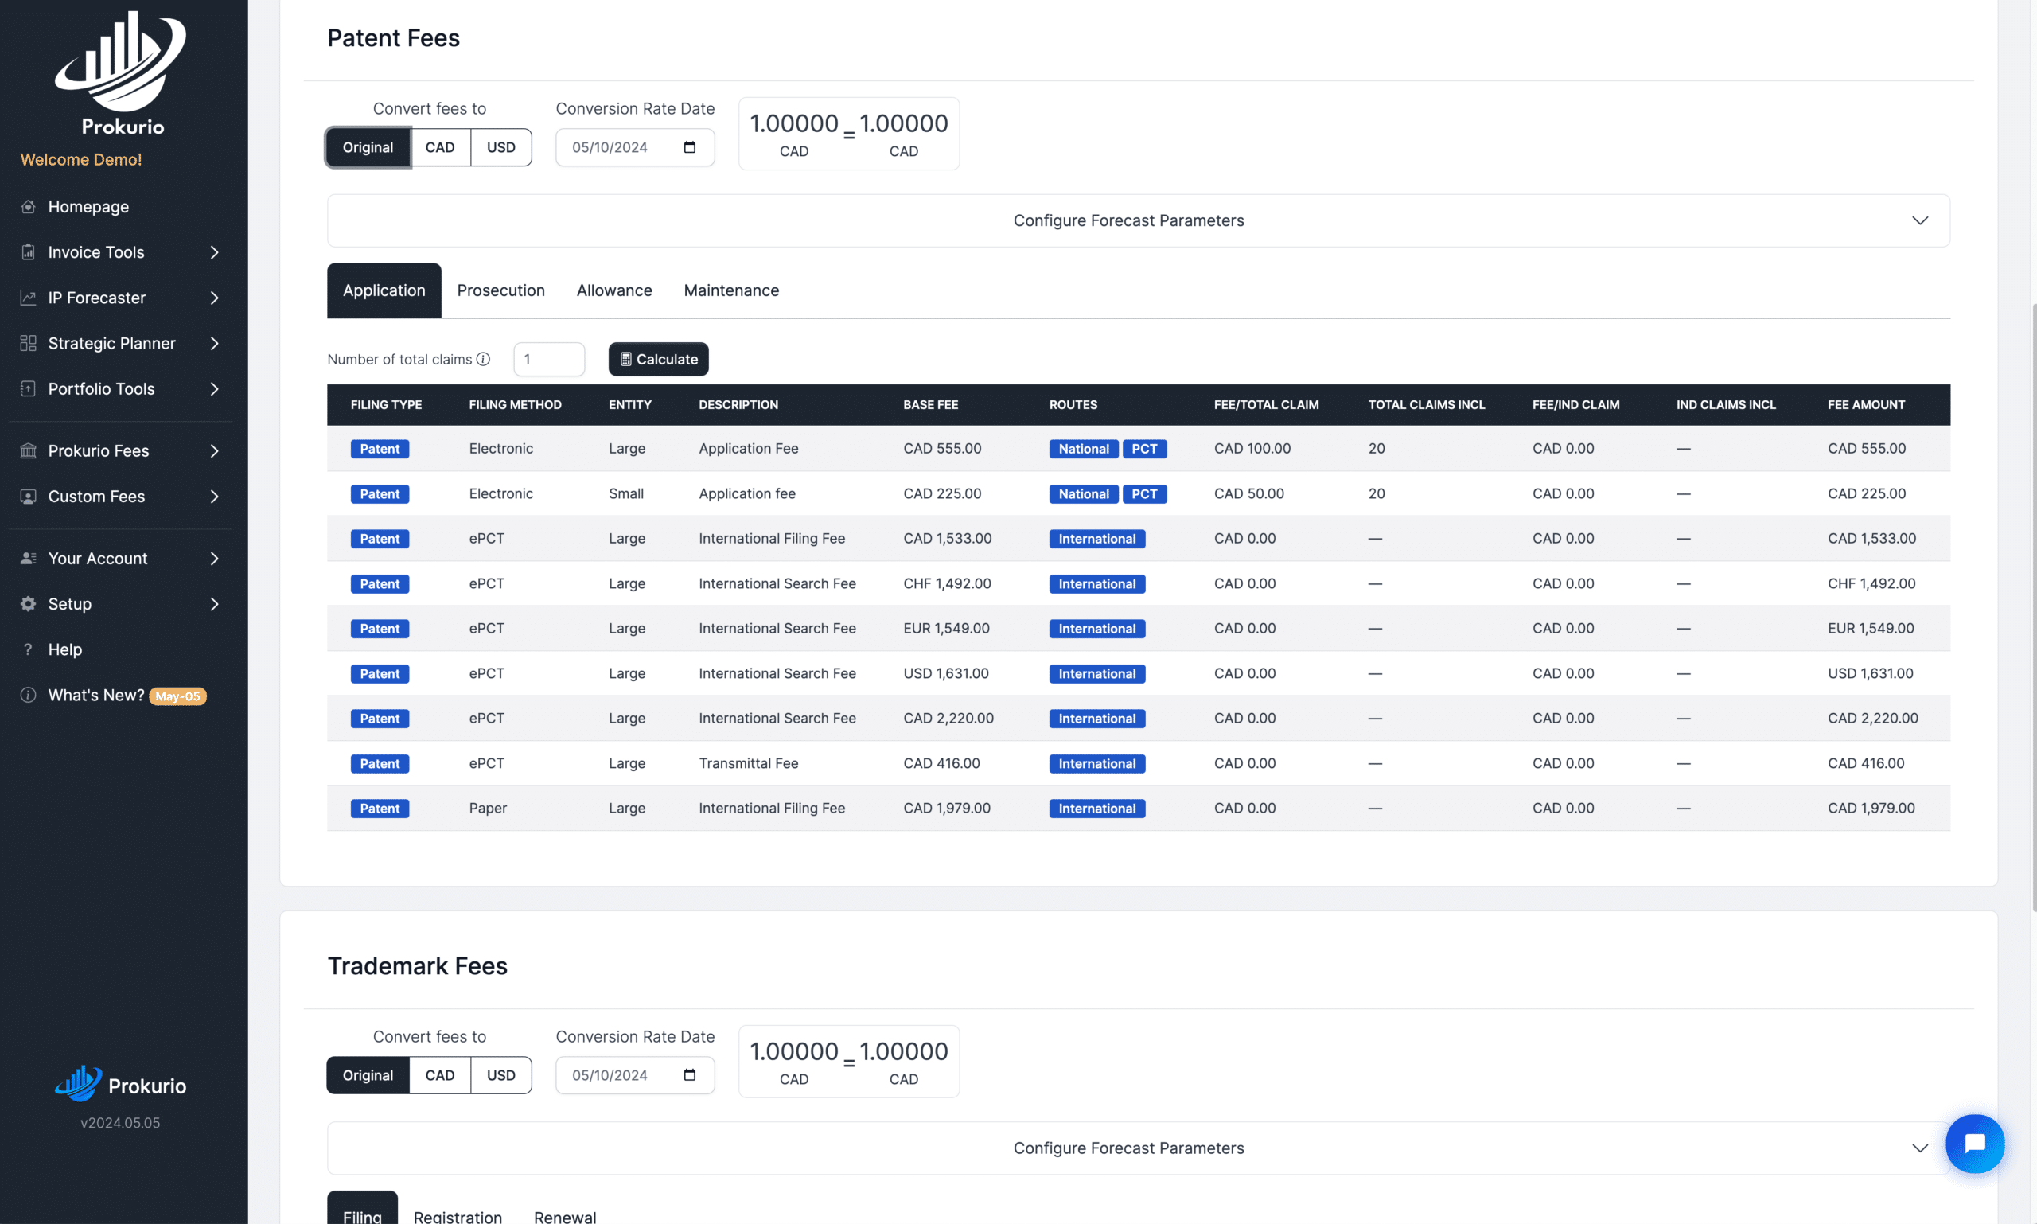Expand the Strategic Planner chevron
Viewport: 2037px width, 1224px height.
214,342
